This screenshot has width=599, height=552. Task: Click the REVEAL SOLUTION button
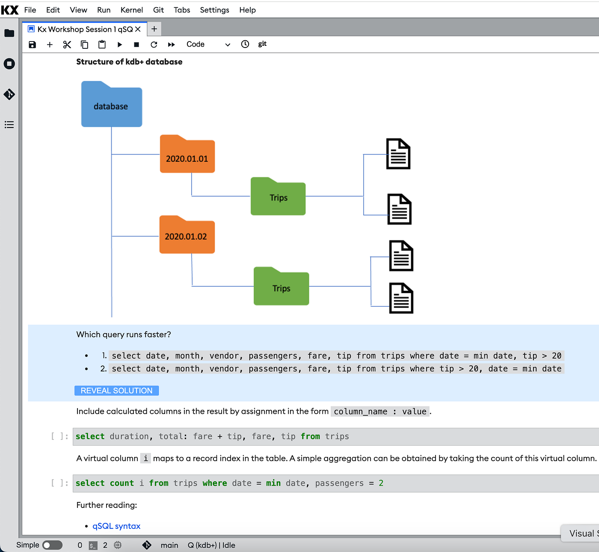click(x=117, y=391)
